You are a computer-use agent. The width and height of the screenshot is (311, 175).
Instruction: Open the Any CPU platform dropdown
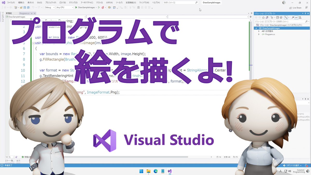[x=65, y=8]
